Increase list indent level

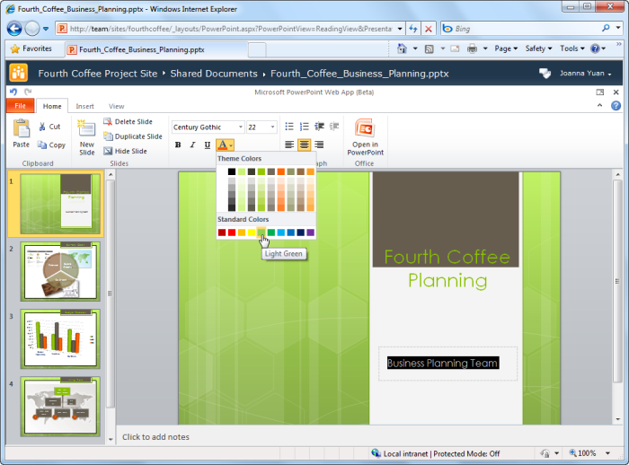[334, 127]
